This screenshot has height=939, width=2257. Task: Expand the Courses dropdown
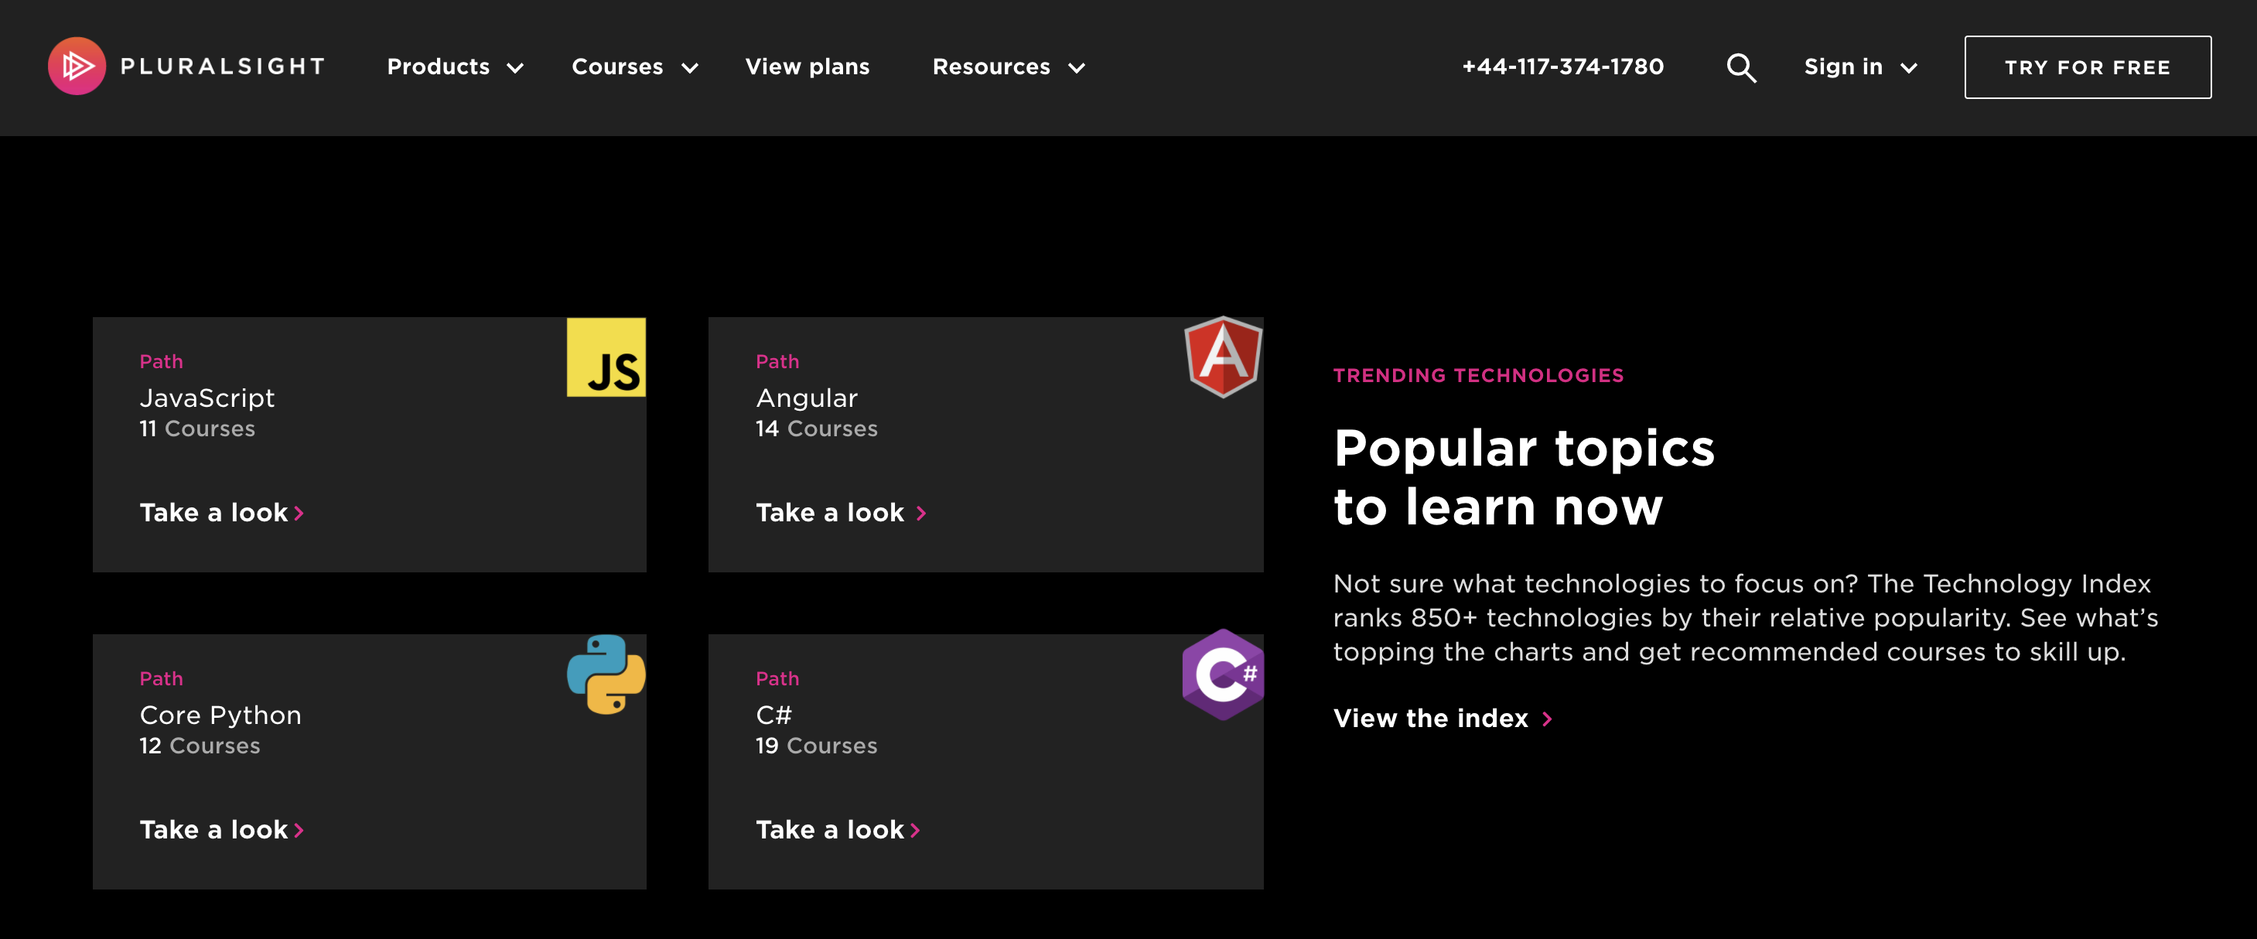(634, 67)
